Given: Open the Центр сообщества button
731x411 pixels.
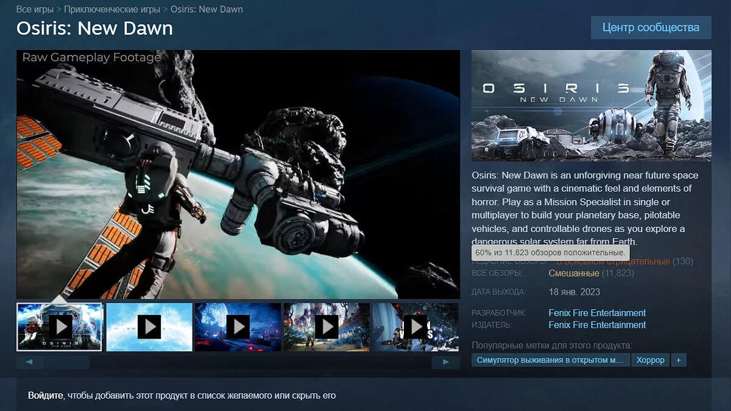Looking at the screenshot, I should [651, 27].
